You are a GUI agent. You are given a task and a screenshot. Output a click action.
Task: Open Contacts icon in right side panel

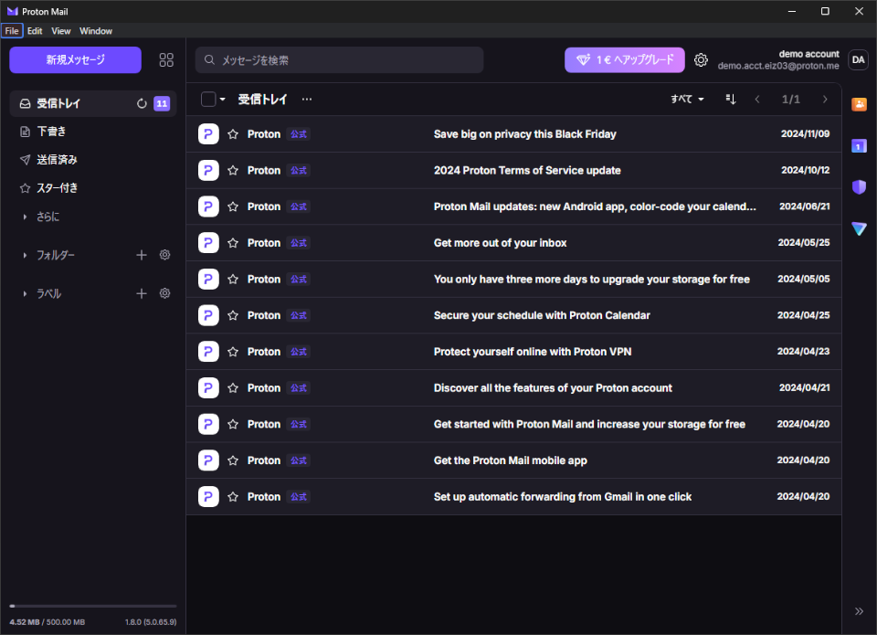[859, 104]
